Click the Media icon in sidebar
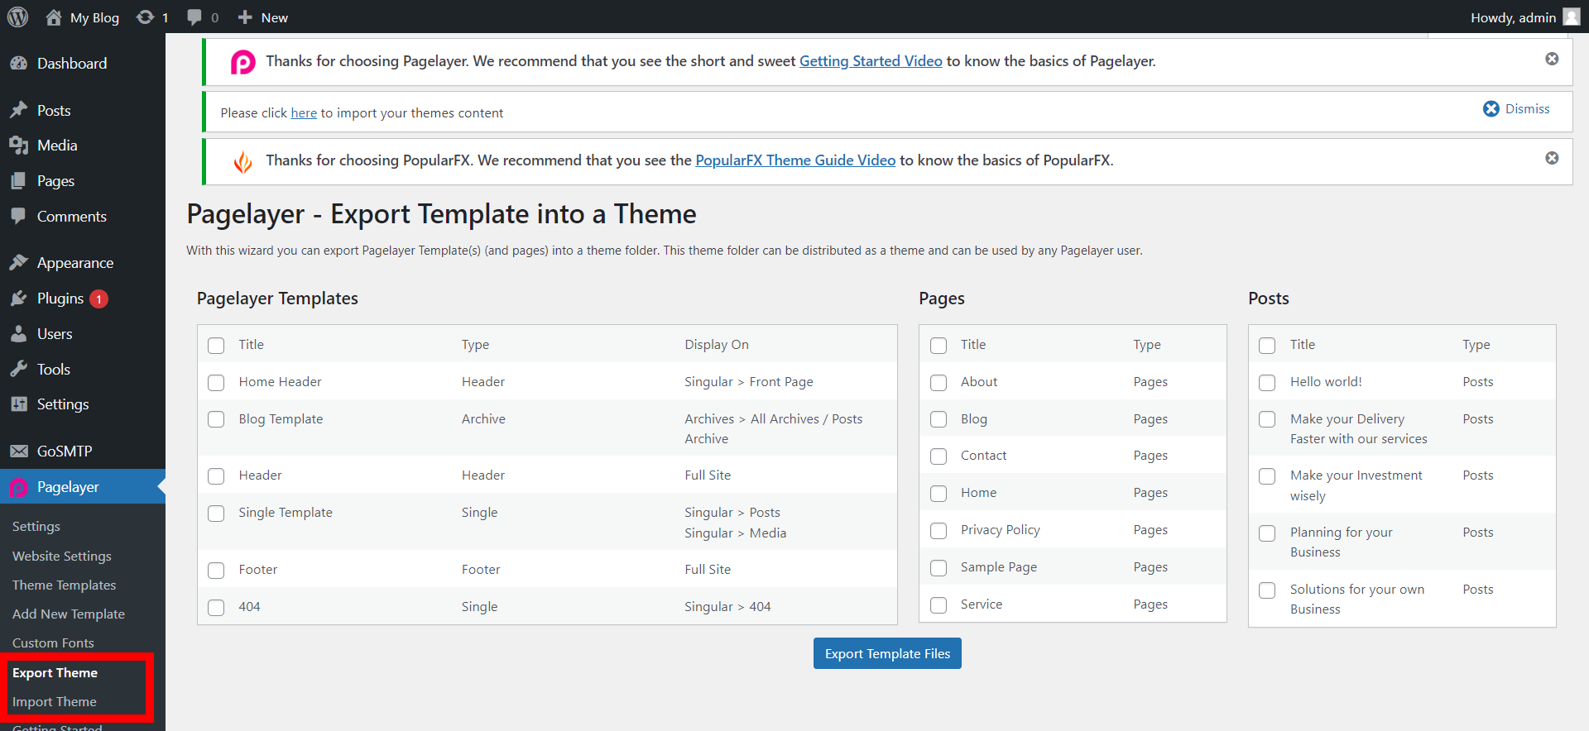The height and width of the screenshot is (731, 1589). coord(18,146)
